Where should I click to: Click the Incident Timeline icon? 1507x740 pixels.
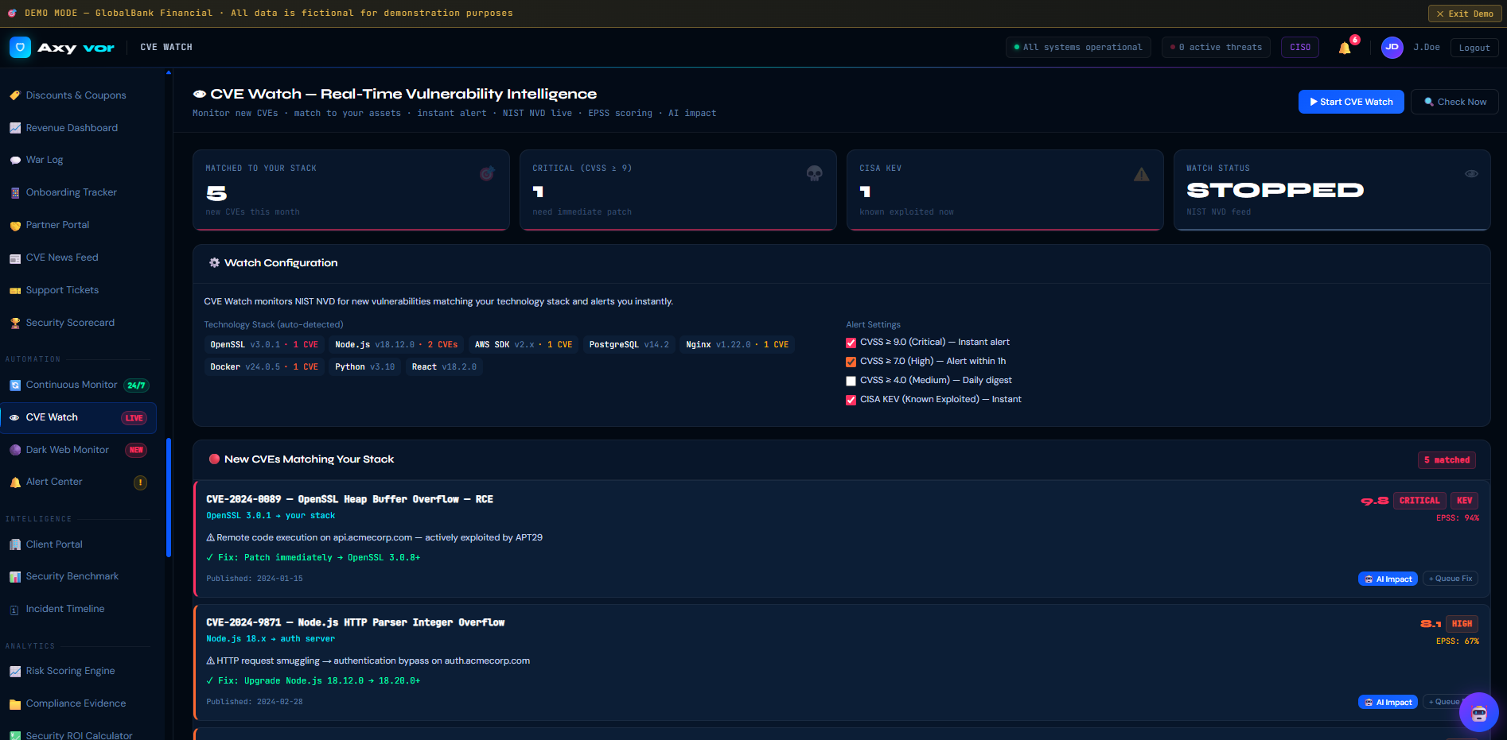click(15, 609)
